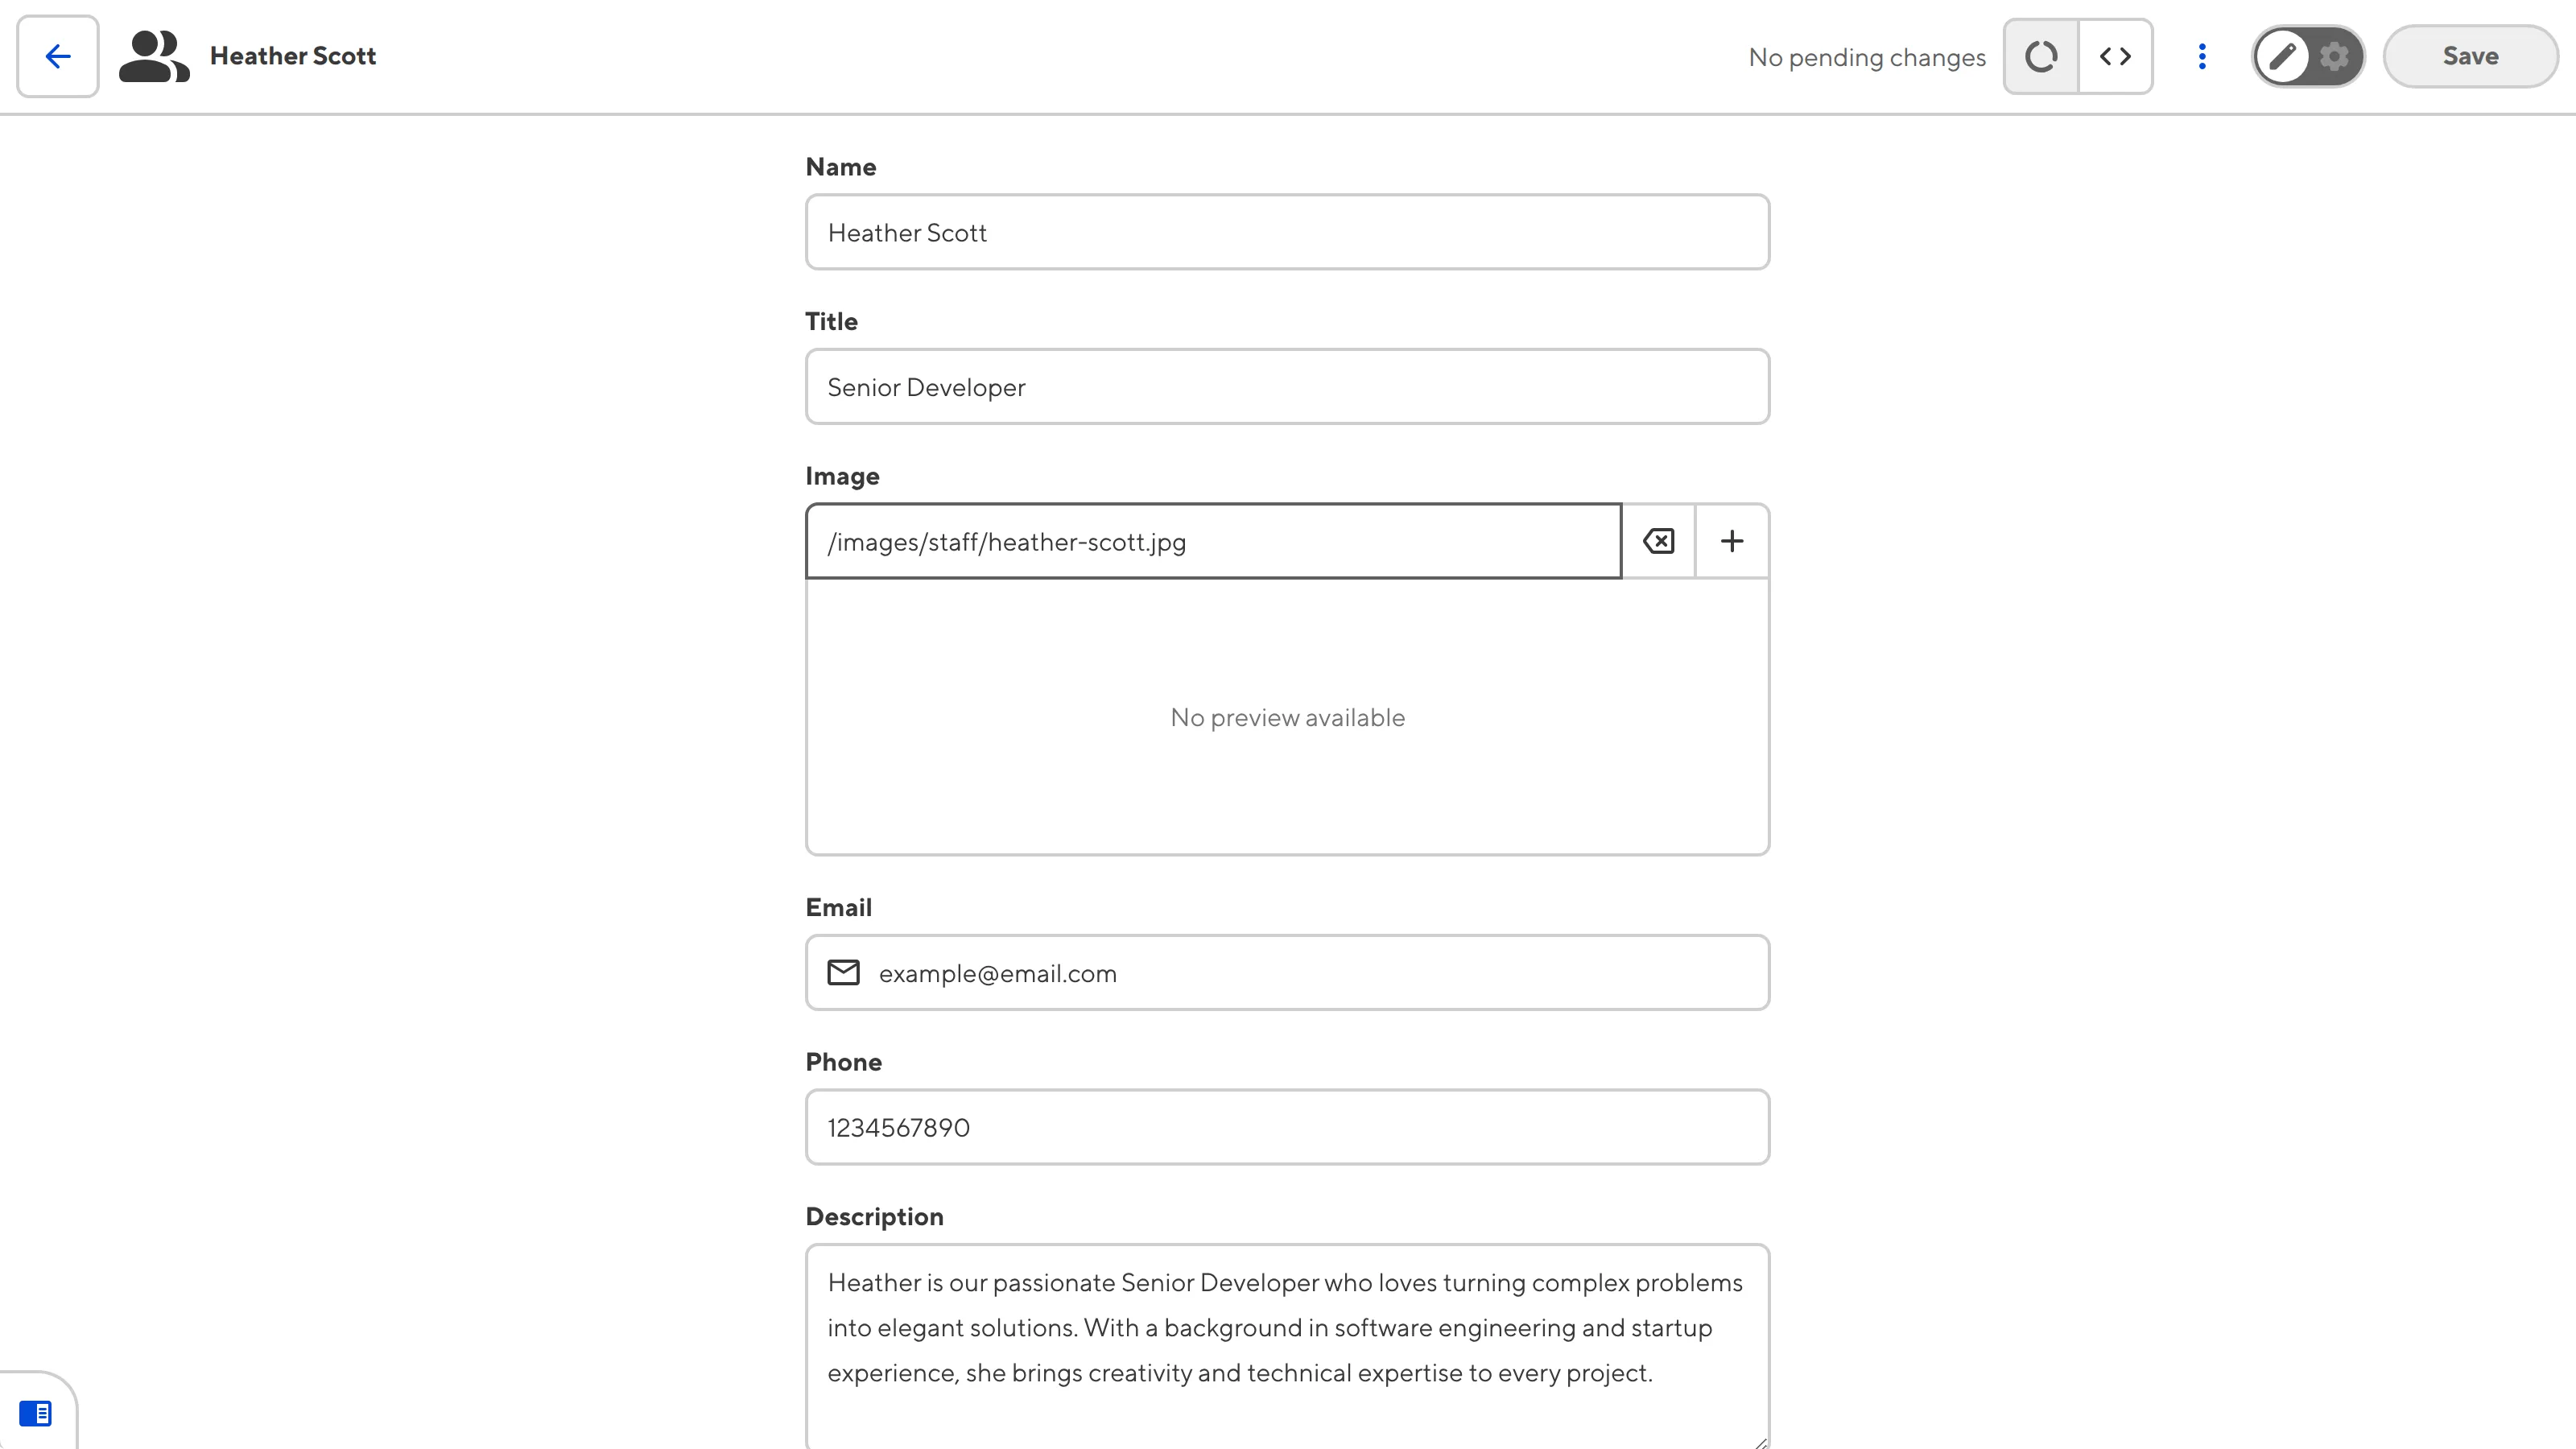
Task: Add a new image with the plus icon
Action: pyautogui.click(x=1732, y=541)
